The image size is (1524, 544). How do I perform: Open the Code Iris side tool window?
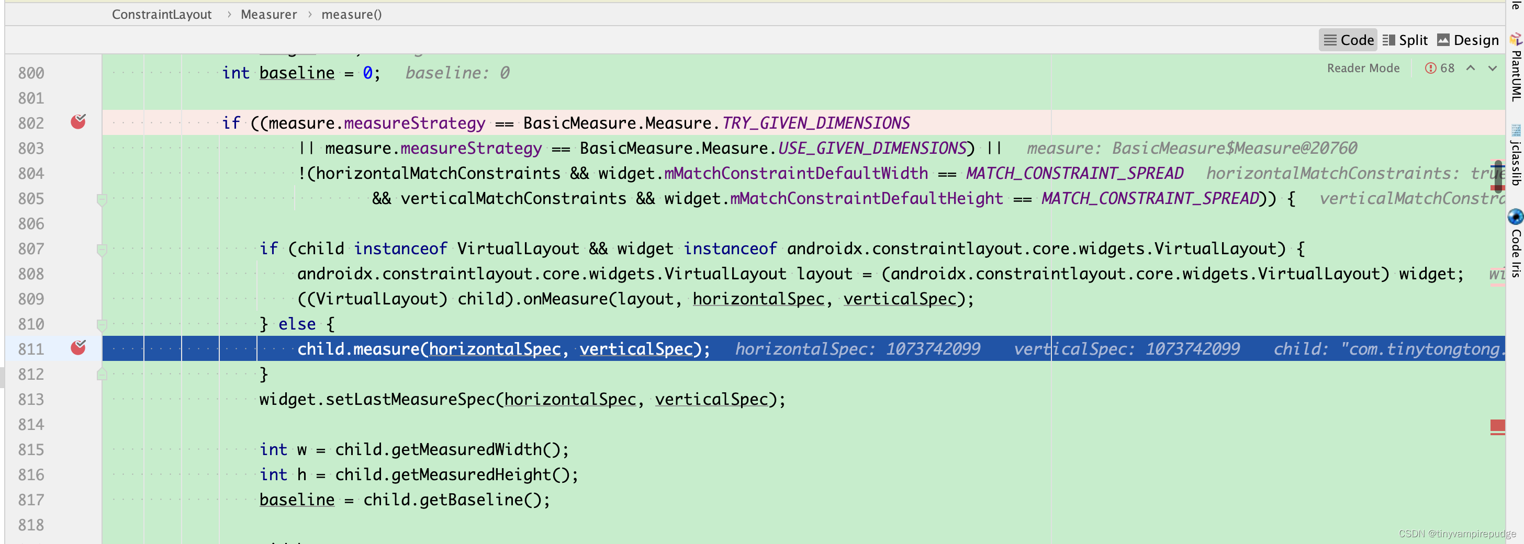click(1516, 243)
